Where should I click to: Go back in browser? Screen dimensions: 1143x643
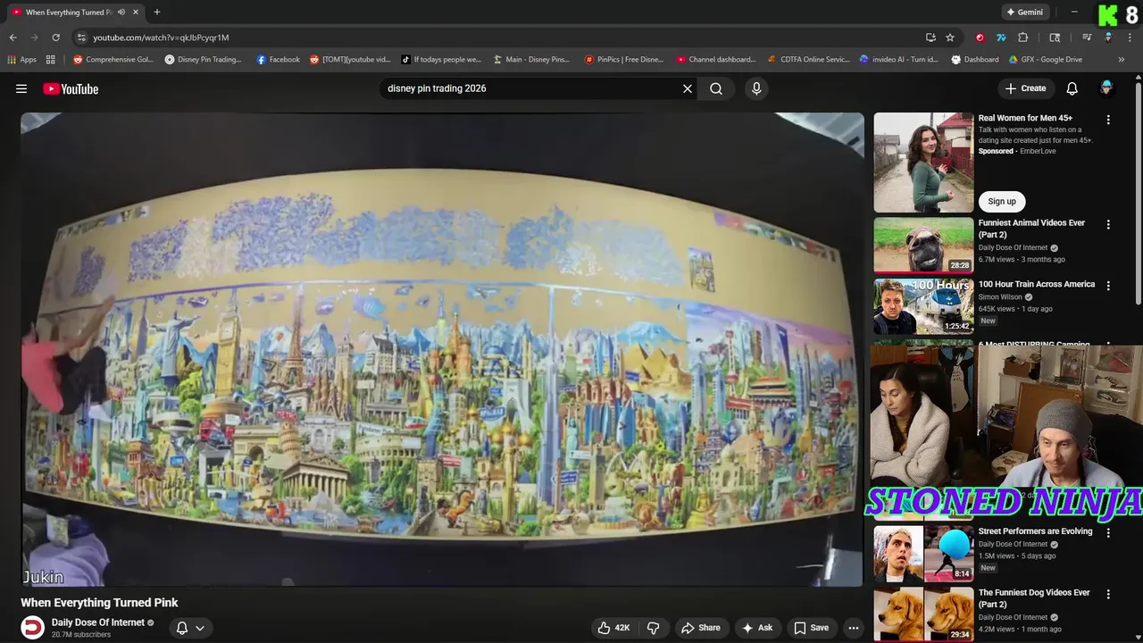pyautogui.click(x=13, y=38)
